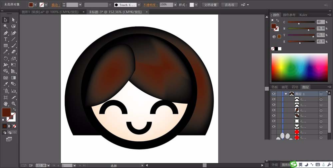Select the Line Segment tool
Viewport: 333px width, 168px height.
coord(14,39)
